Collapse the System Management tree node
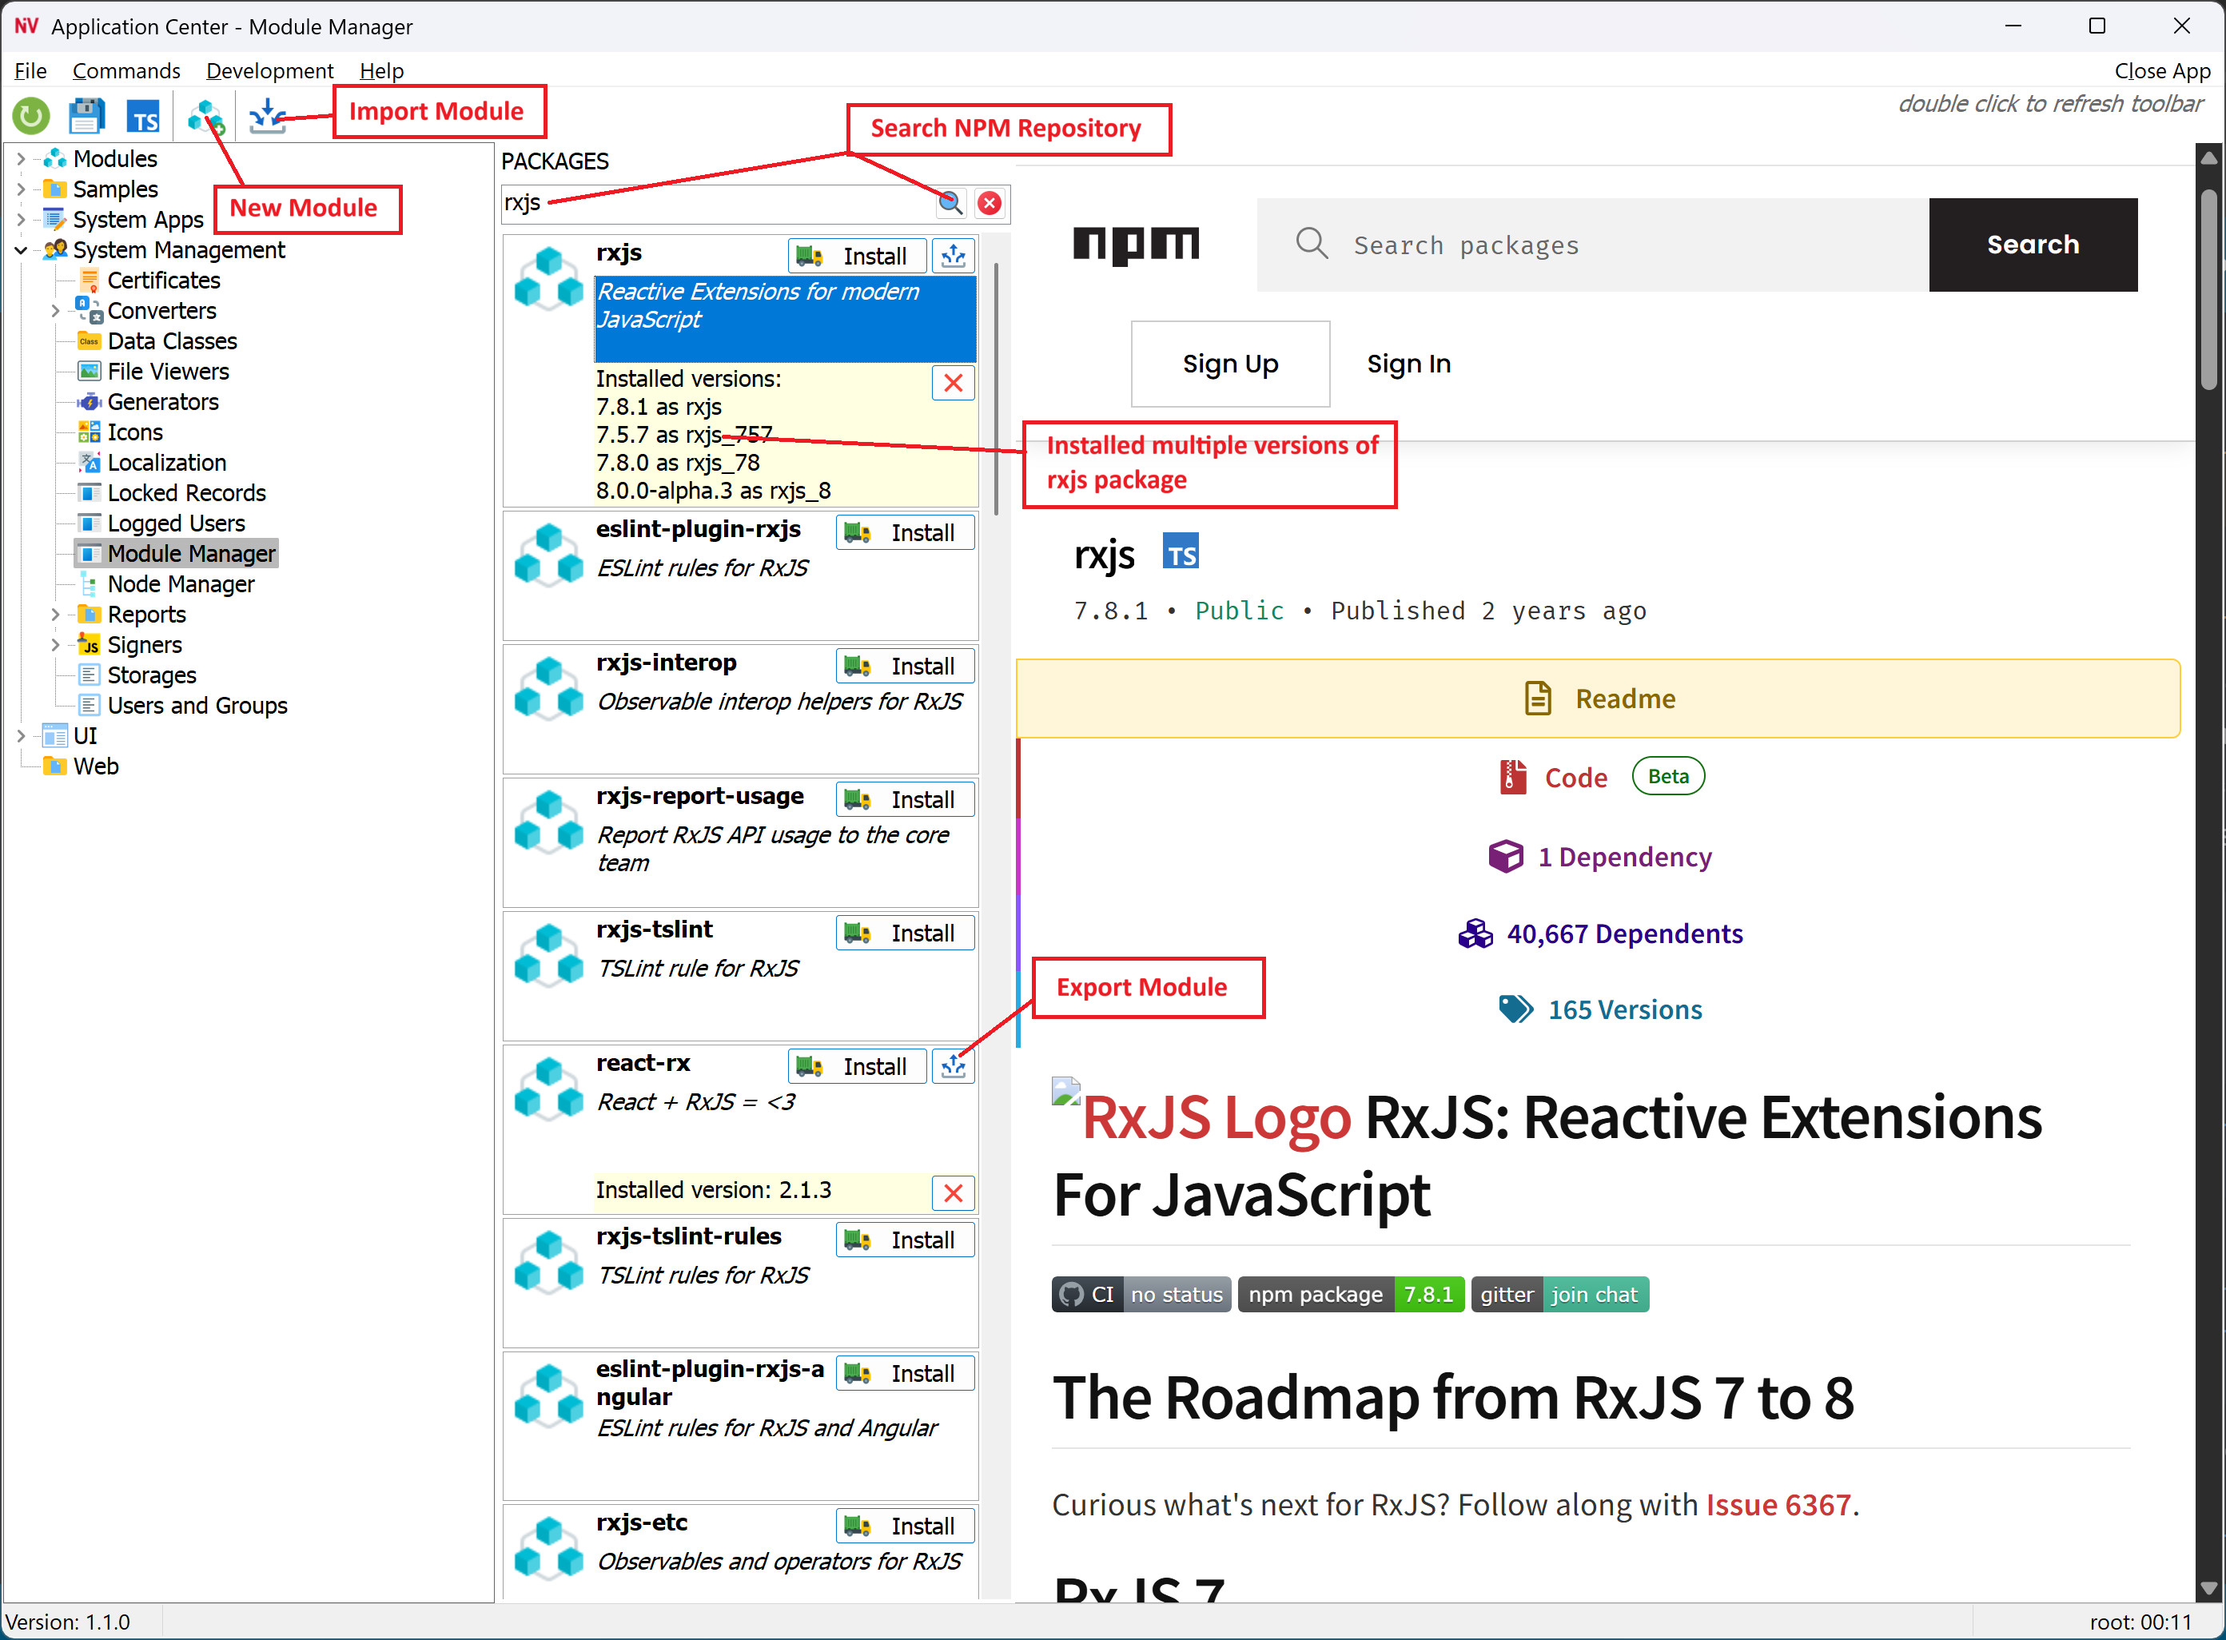This screenshot has width=2226, height=1640. pos(21,250)
